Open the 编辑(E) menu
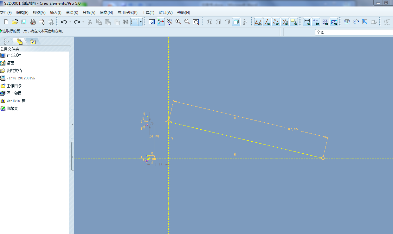The height and width of the screenshot is (234, 393). tap(22, 13)
